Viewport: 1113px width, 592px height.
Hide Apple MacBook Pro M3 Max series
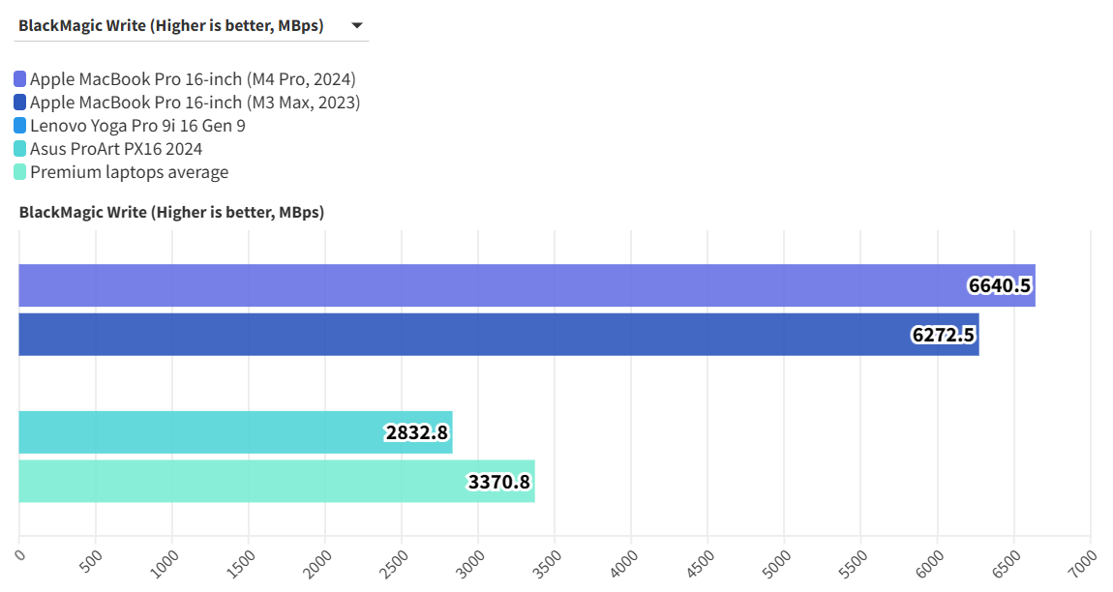point(195,103)
